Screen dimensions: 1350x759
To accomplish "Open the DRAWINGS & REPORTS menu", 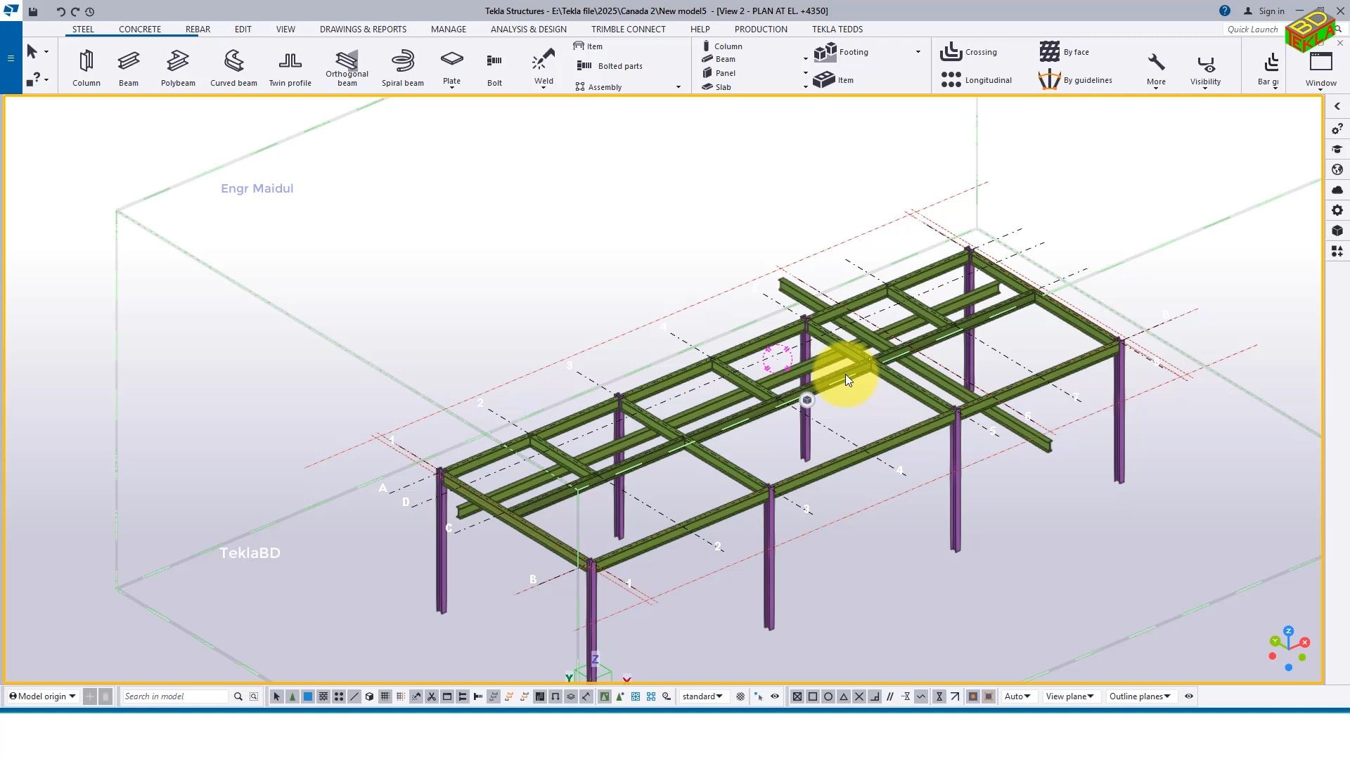I will (x=363, y=29).
